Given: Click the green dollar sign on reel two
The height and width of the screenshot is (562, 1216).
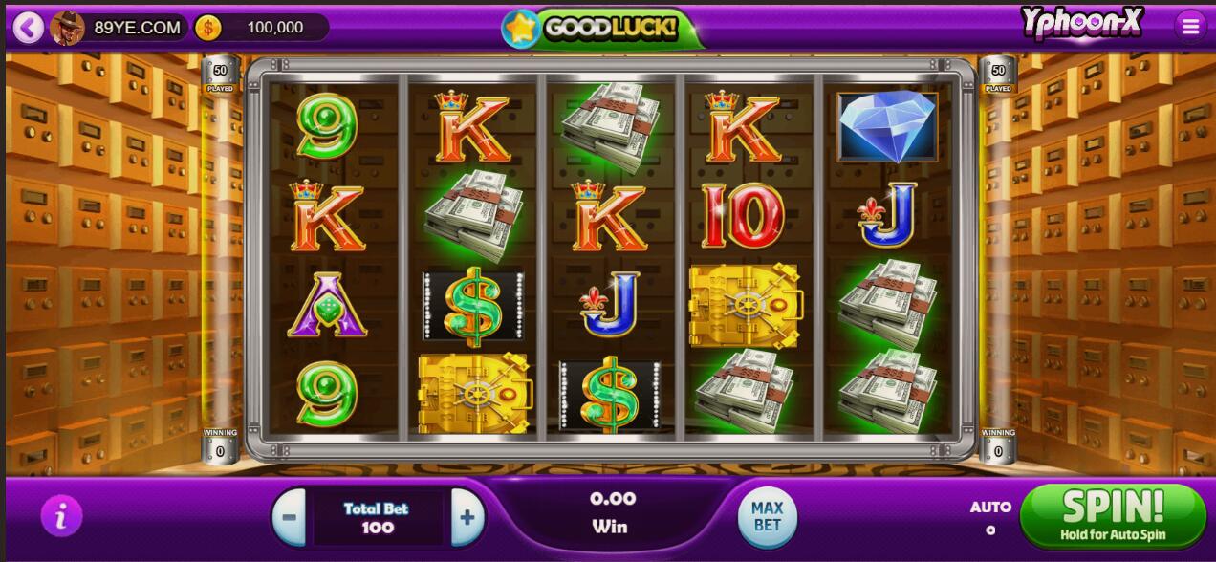Looking at the screenshot, I should (x=474, y=306).
